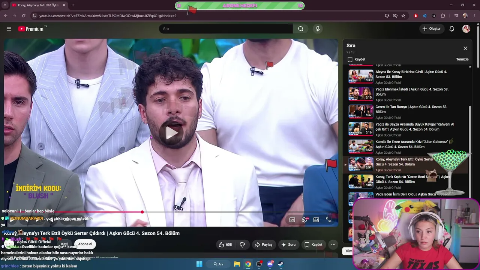This screenshot has height=270, width=480.
Task: Open the YouTube account avatar menu
Action: (x=466, y=29)
